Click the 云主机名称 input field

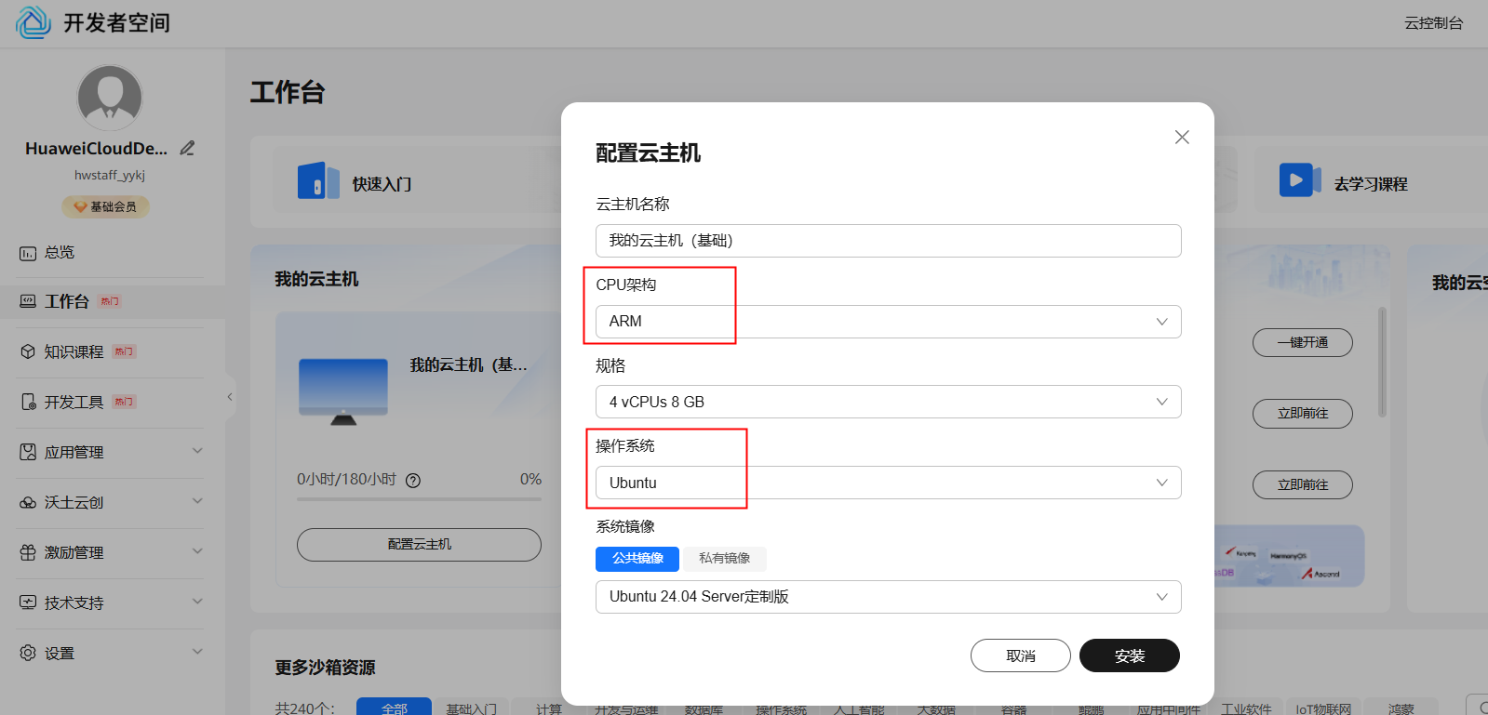(x=888, y=241)
